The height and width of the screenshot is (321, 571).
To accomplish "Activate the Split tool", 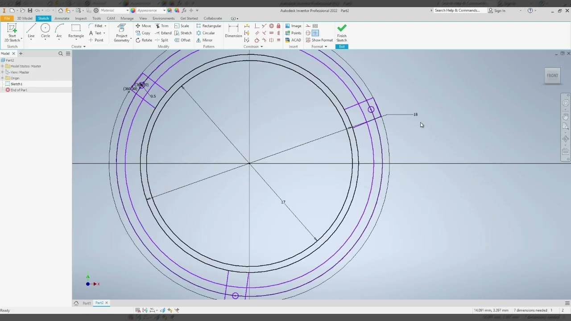I will click(162, 40).
